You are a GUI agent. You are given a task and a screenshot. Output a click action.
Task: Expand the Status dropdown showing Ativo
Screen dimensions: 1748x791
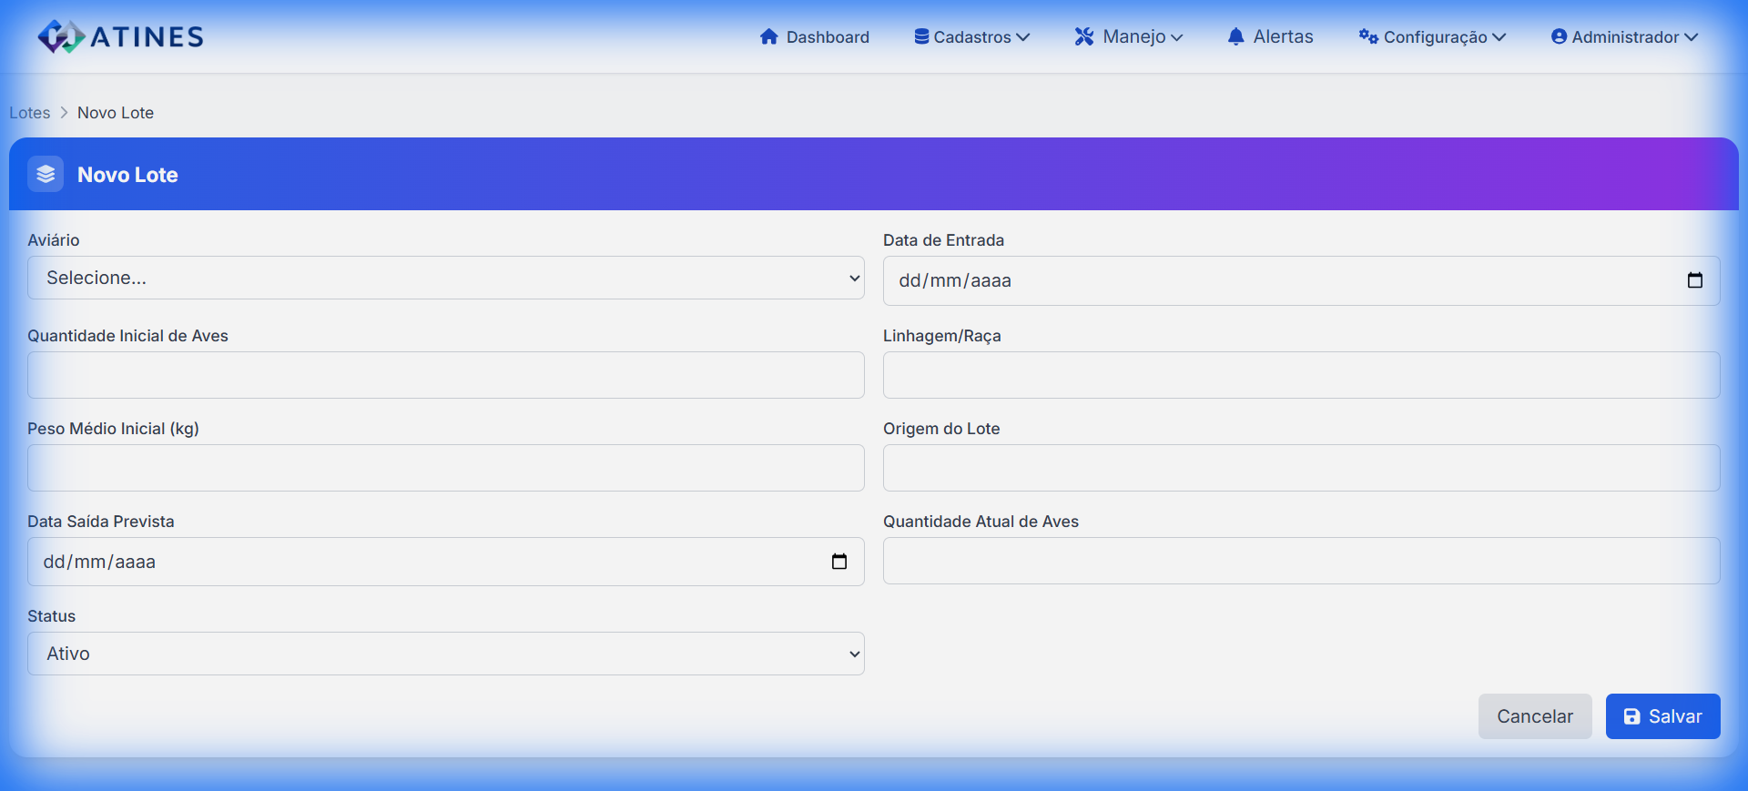coord(445,654)
